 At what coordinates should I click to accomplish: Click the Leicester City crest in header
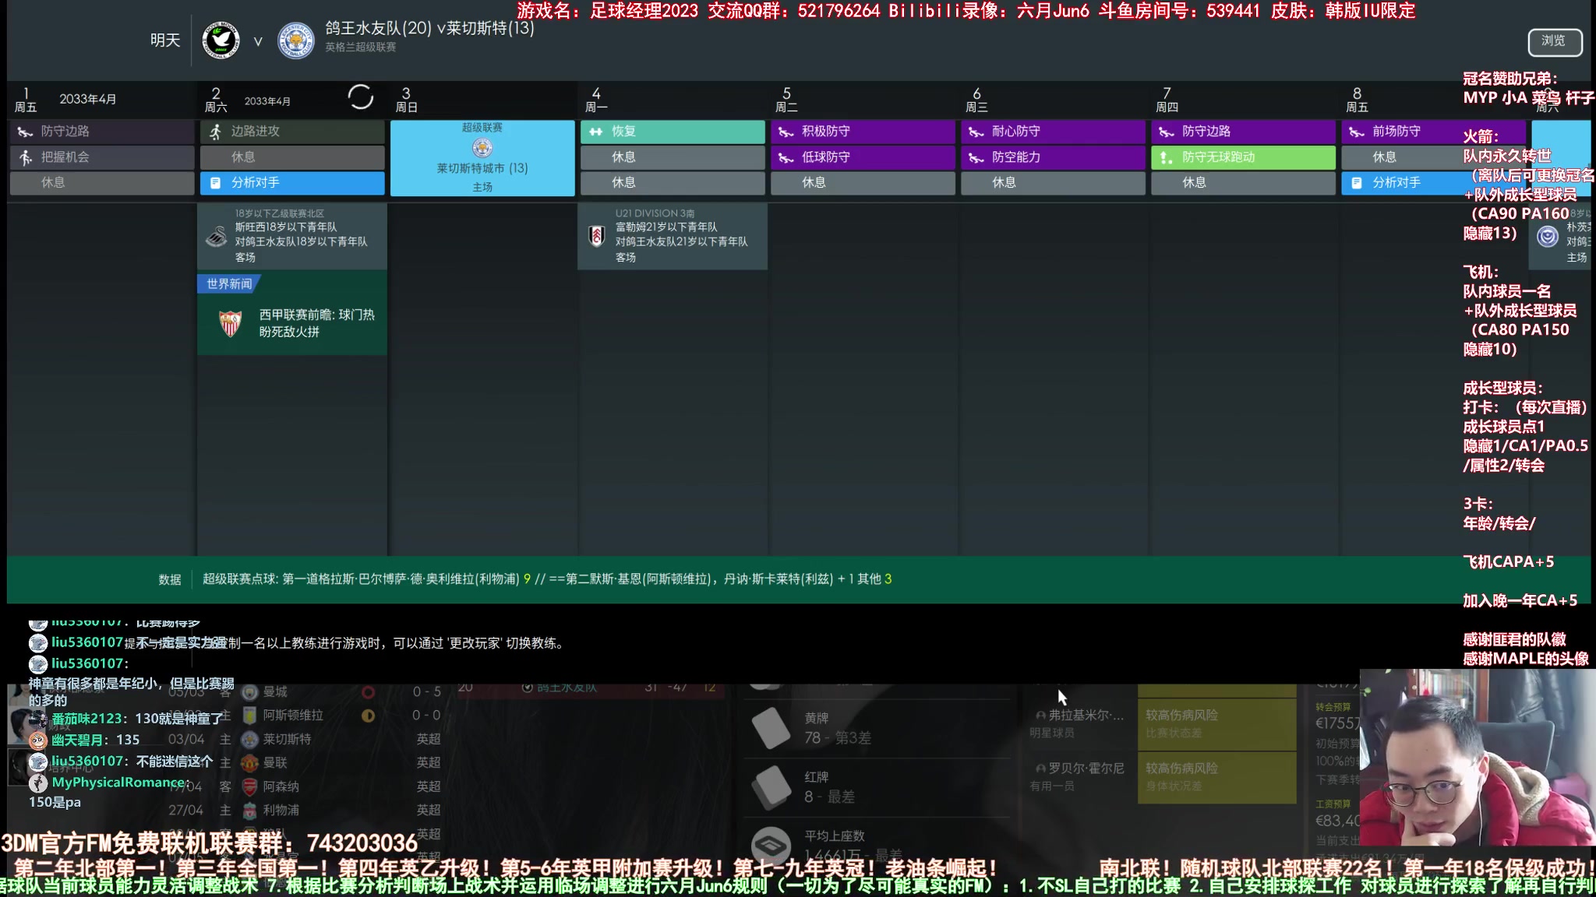296,40
